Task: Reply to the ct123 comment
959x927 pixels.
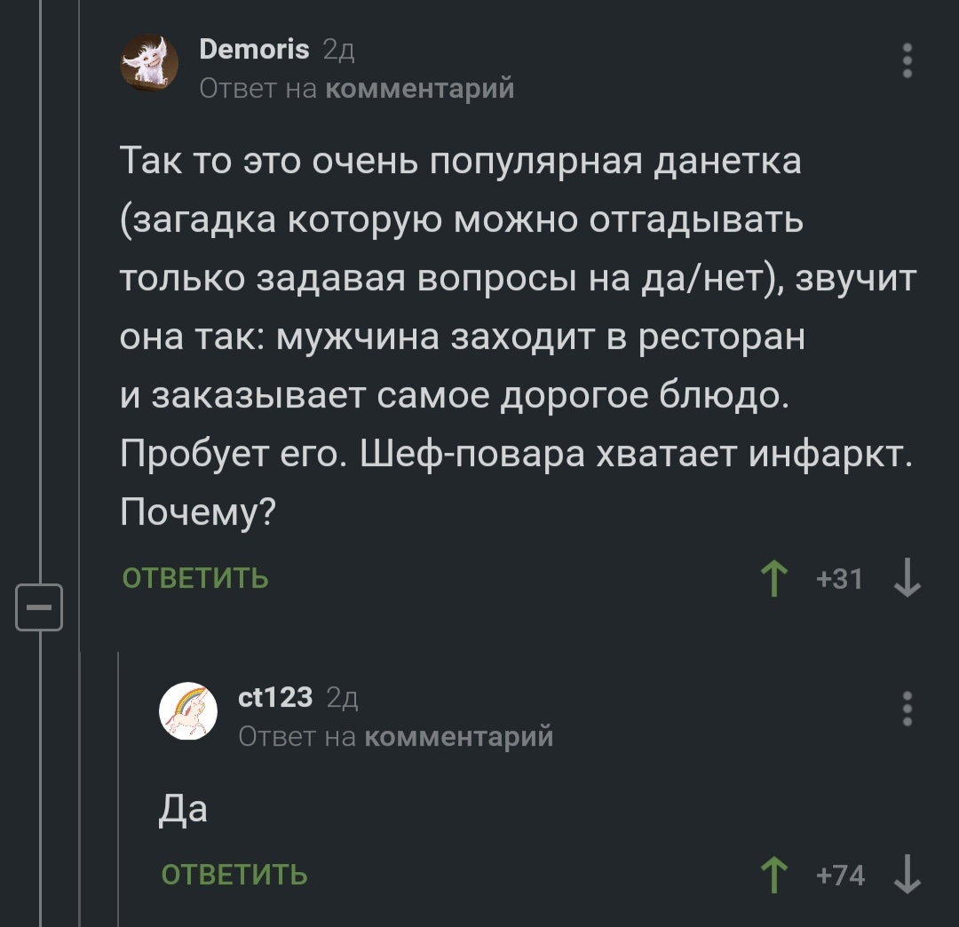Action: (x=234, y=875)
